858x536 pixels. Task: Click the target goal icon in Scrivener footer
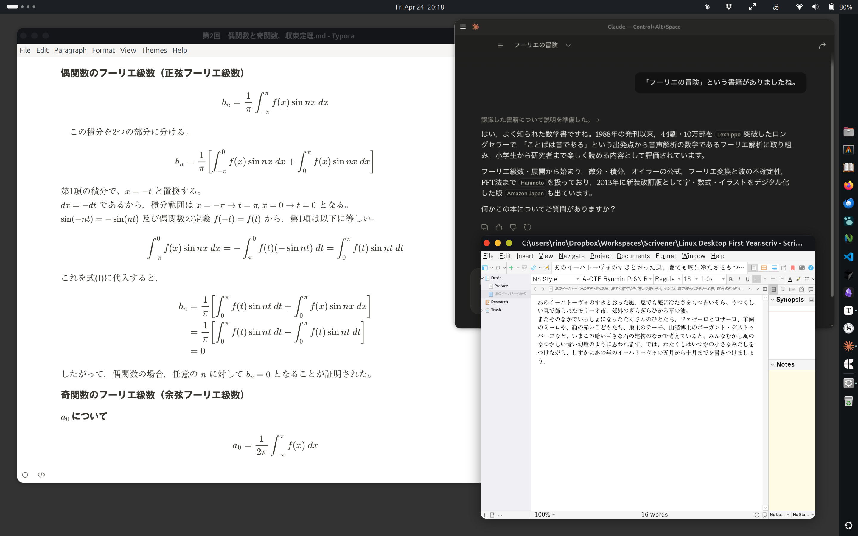[757, 515]
